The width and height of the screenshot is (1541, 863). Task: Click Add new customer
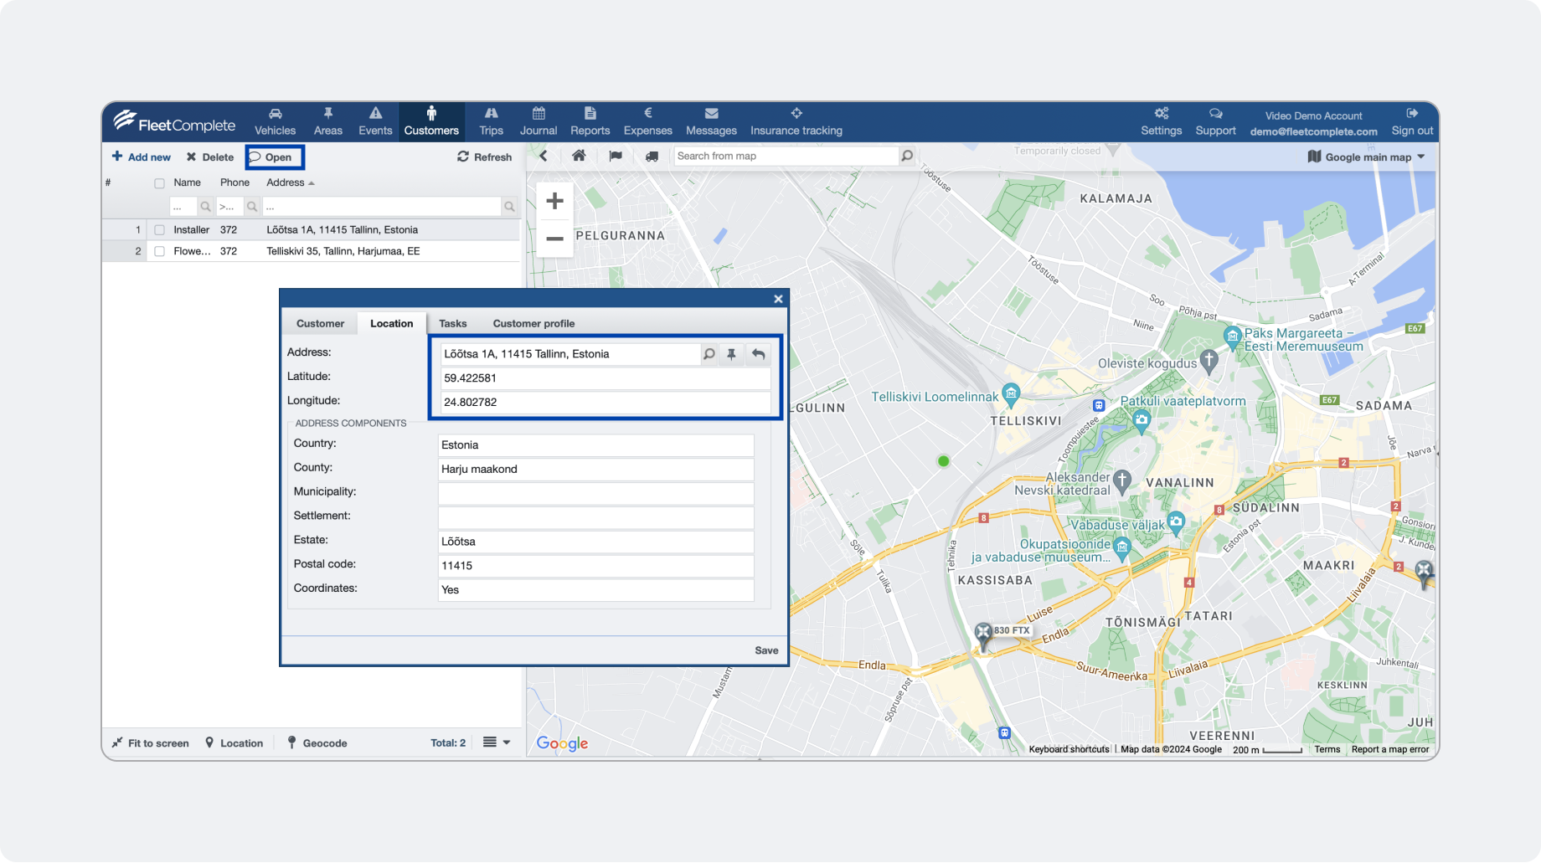tap(141, 157)
